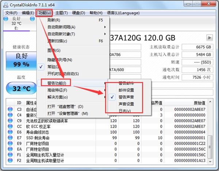
Task: Open the 硬盘(D) menu
Action: pyautogui.click(x=78, y=13)
